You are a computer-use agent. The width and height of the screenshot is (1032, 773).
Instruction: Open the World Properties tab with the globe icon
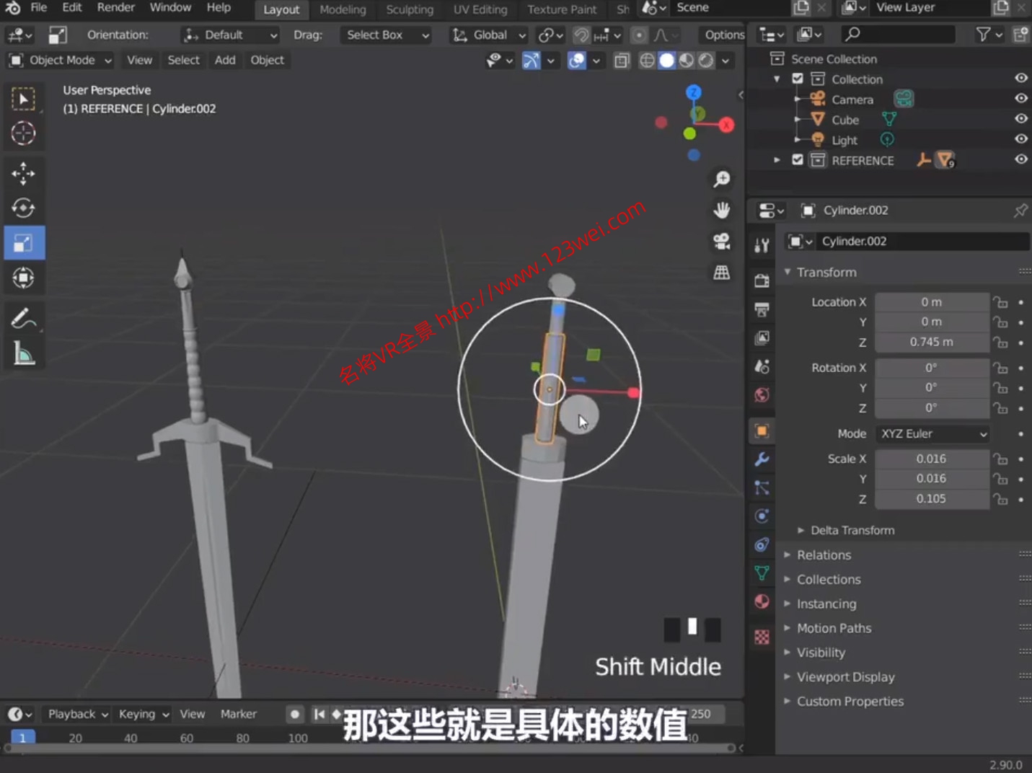point(762,395)
